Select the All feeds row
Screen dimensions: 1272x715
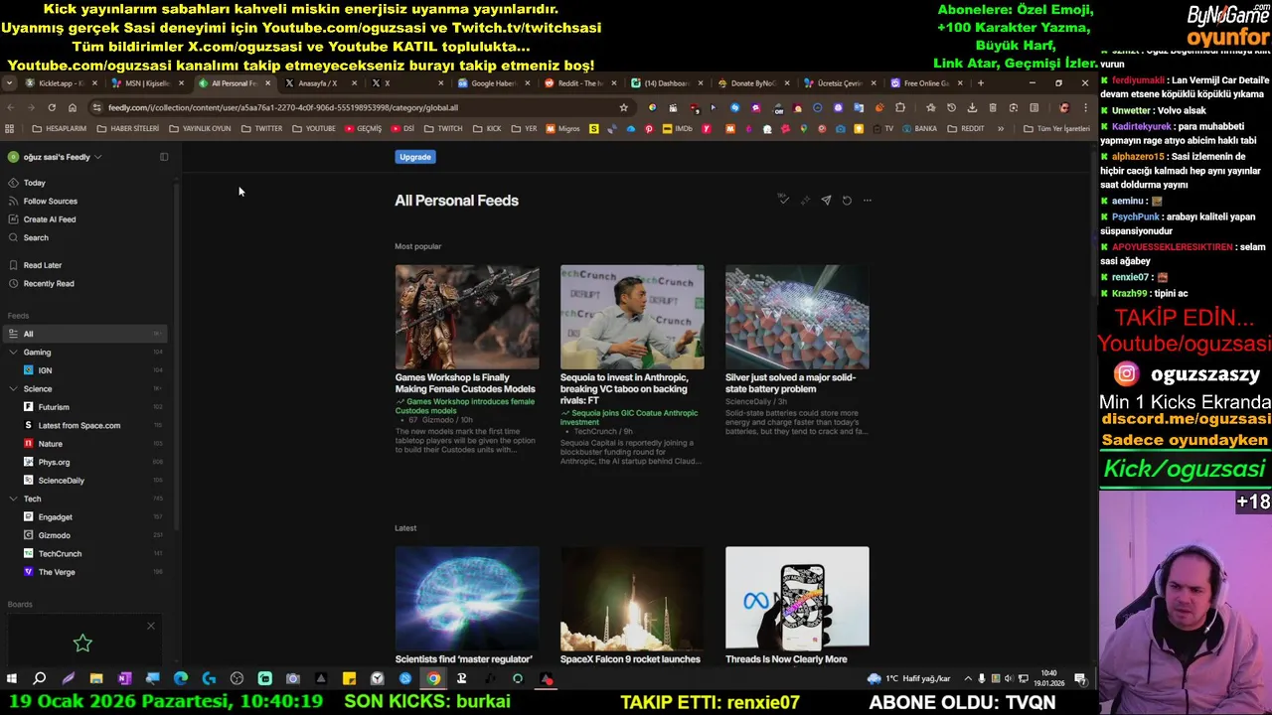coord(85,334)
